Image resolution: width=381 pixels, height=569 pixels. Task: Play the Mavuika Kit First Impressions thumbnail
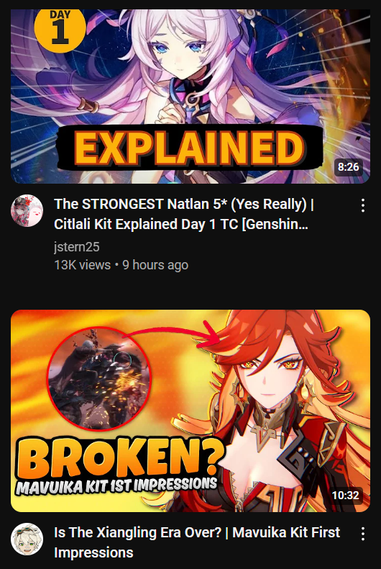coord(190,411)
